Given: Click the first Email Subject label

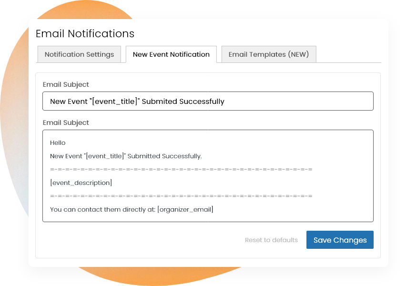Looking at the screenshot, I should point(65,84).
